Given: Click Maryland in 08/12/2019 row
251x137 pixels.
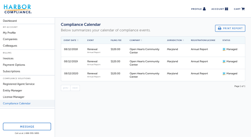Looking at the screenshot, I should coord(172,61).
